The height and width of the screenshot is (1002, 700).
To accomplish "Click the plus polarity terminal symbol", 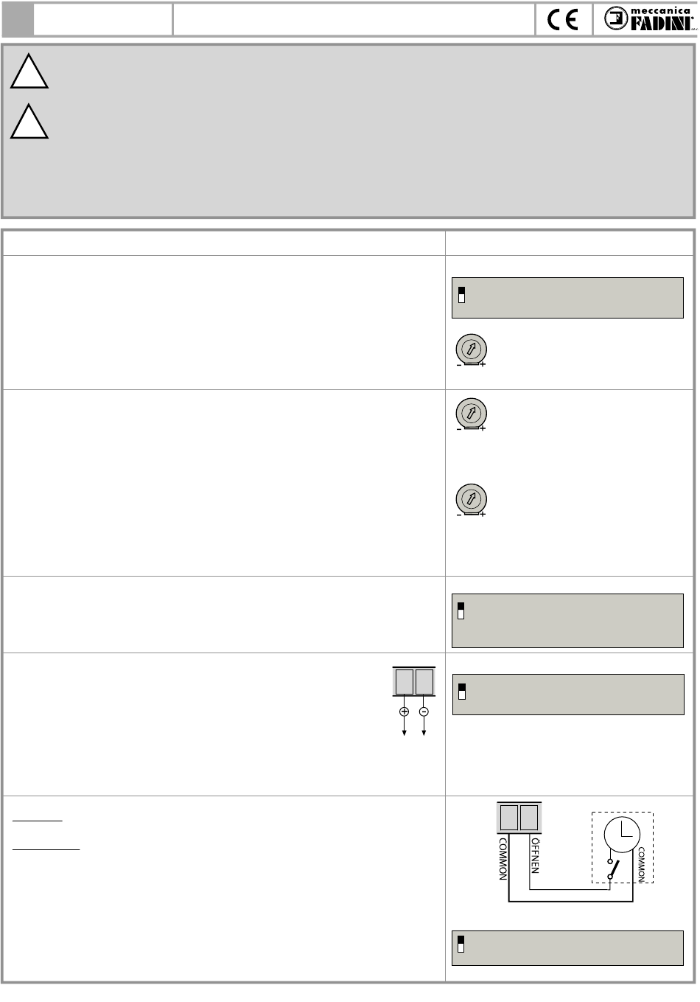I will [x=404, y=712].
